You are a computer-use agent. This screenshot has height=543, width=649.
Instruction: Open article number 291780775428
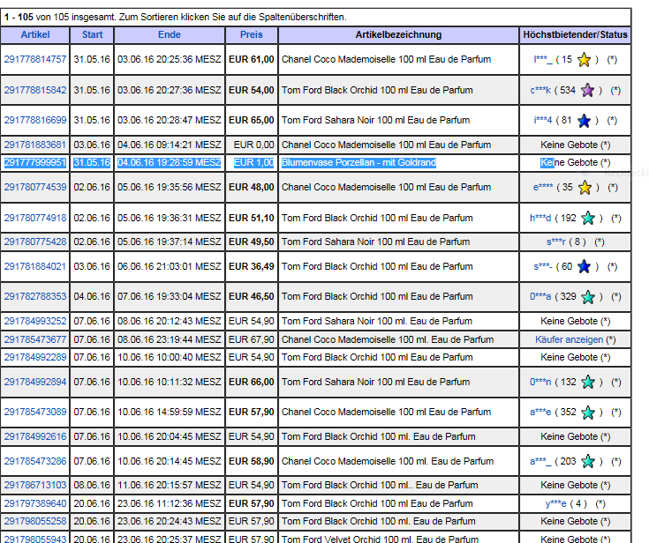35,242
